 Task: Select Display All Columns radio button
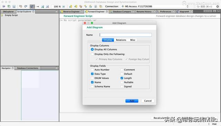92,49
